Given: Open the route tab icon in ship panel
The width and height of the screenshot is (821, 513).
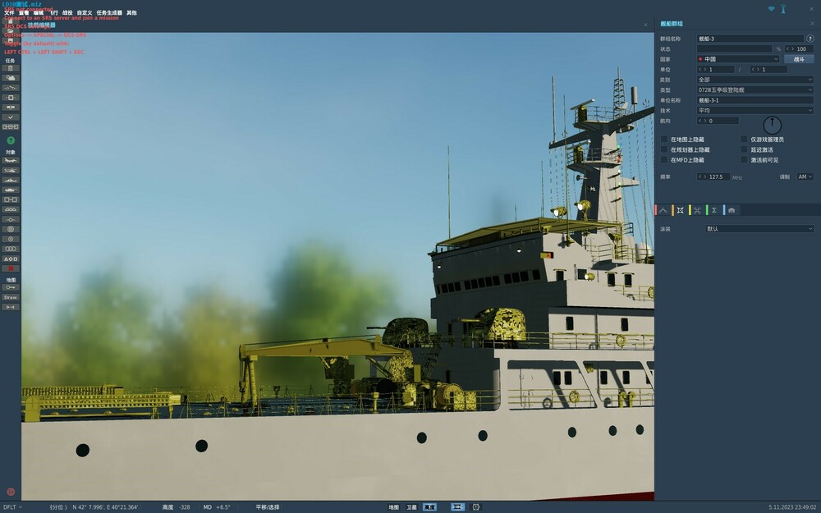Looking at the screenshot, I should tap(663, 210).
